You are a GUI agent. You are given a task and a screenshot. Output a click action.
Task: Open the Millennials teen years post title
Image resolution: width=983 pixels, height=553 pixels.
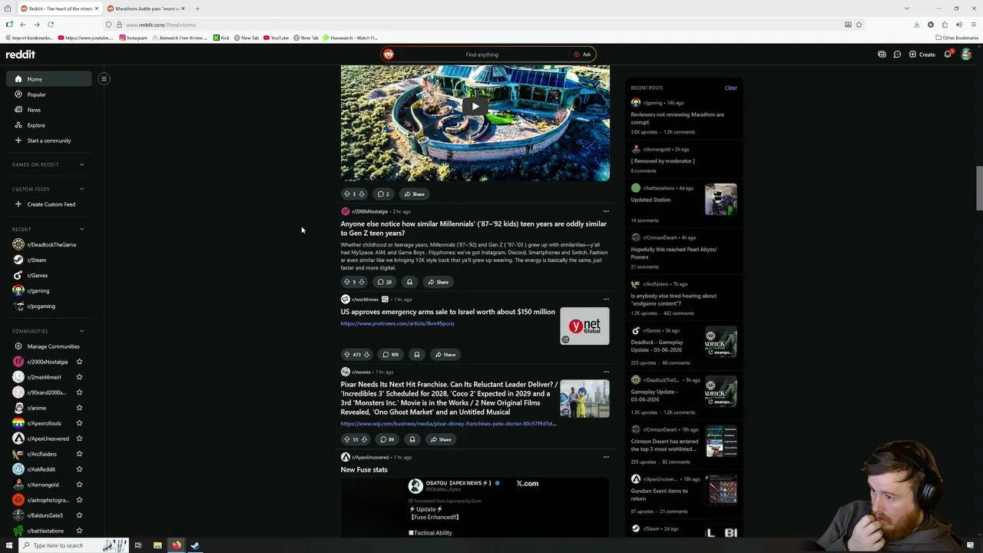[x=474, y=228]
